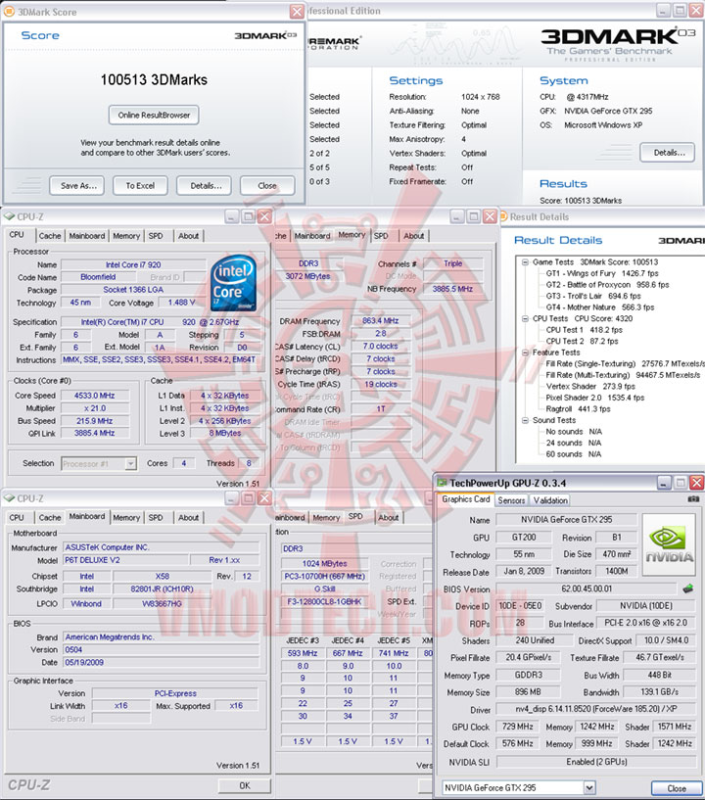
Task: Select 'Pixel Shader 2.0' result row
Action: coord(594,398)
